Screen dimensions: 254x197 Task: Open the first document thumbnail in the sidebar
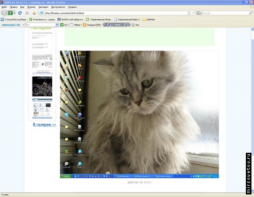pyautogui.click(x=42, y=42)
